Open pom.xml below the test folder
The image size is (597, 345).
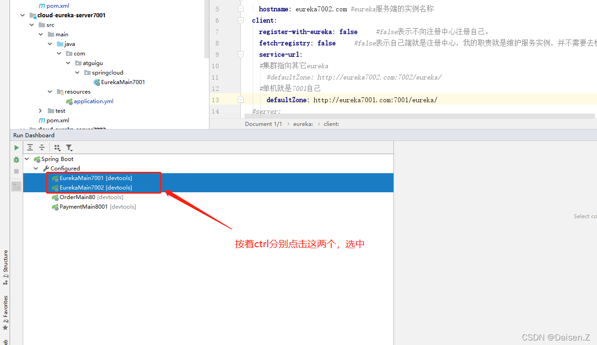pos(58,120)
